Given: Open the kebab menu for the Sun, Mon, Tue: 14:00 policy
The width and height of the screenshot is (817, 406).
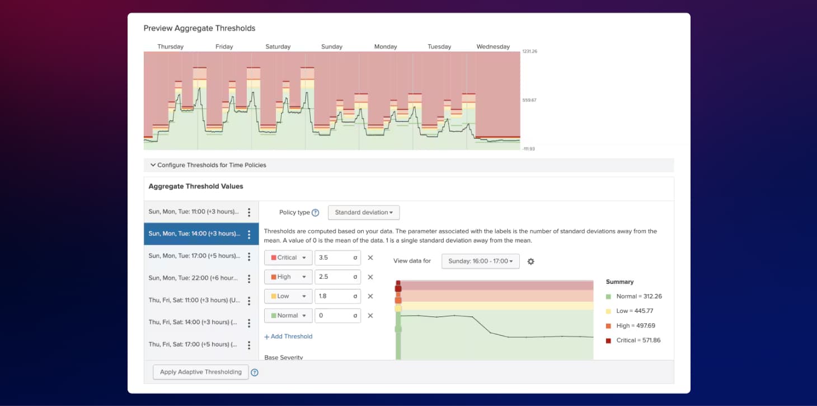Looking at the screenshot, I should click(250, 234).
